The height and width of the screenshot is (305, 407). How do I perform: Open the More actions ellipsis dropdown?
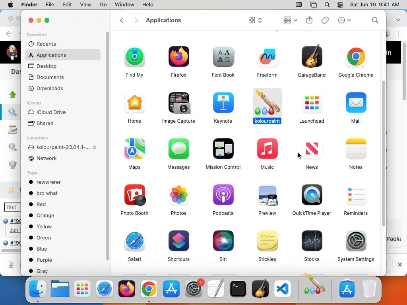pyautogui.click(x=345, y=20)
